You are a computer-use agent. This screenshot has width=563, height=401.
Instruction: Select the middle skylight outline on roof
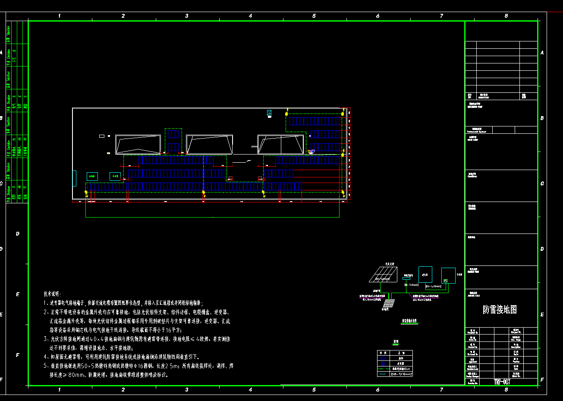pos(210,145)
